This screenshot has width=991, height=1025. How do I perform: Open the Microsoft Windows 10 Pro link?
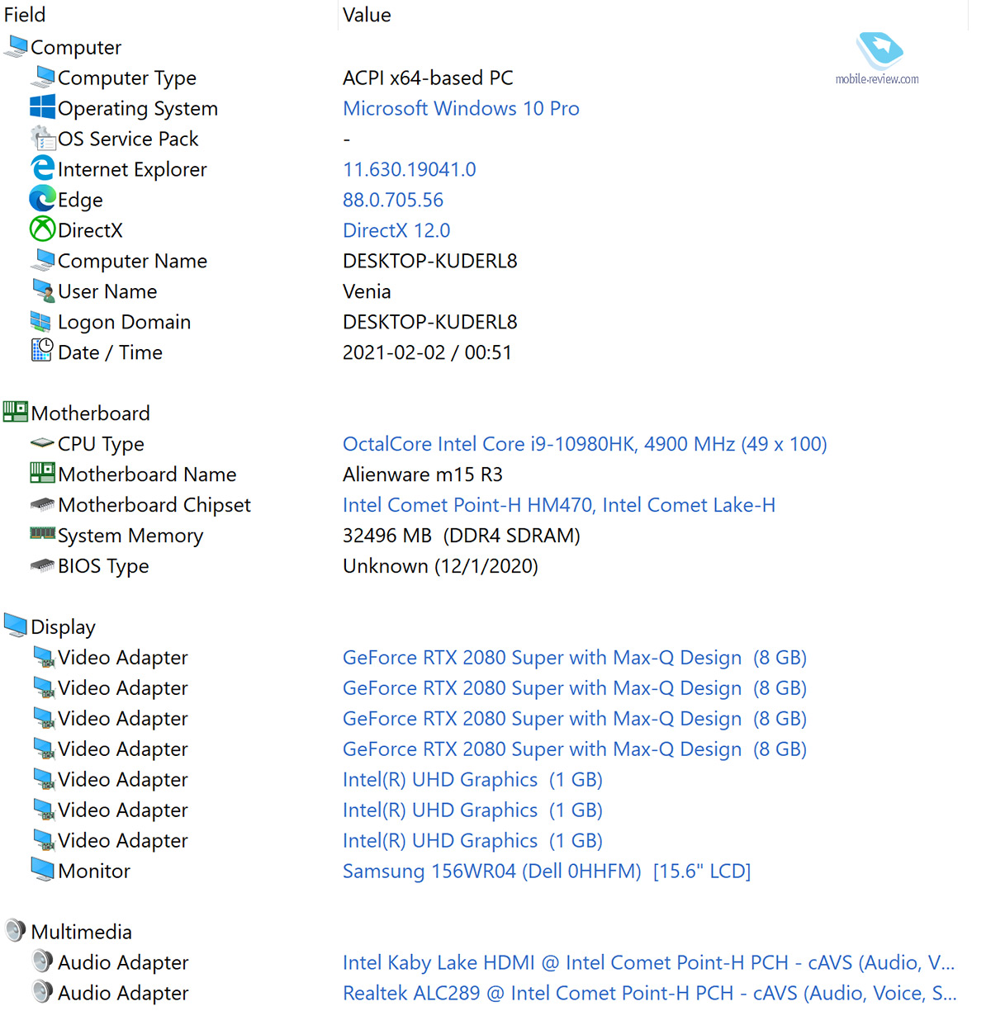tap(461, 108)
